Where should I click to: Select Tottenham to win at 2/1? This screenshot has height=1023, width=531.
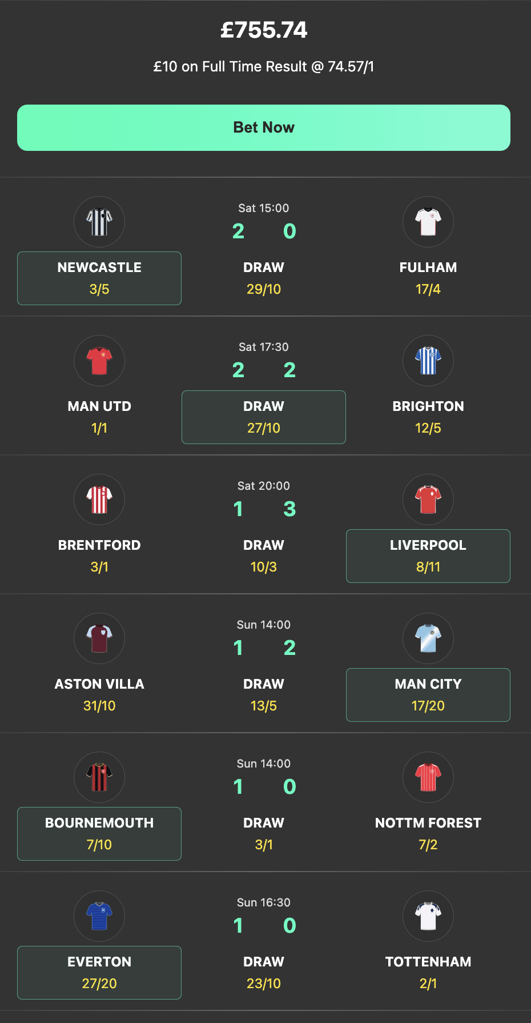tap(428, 973)
